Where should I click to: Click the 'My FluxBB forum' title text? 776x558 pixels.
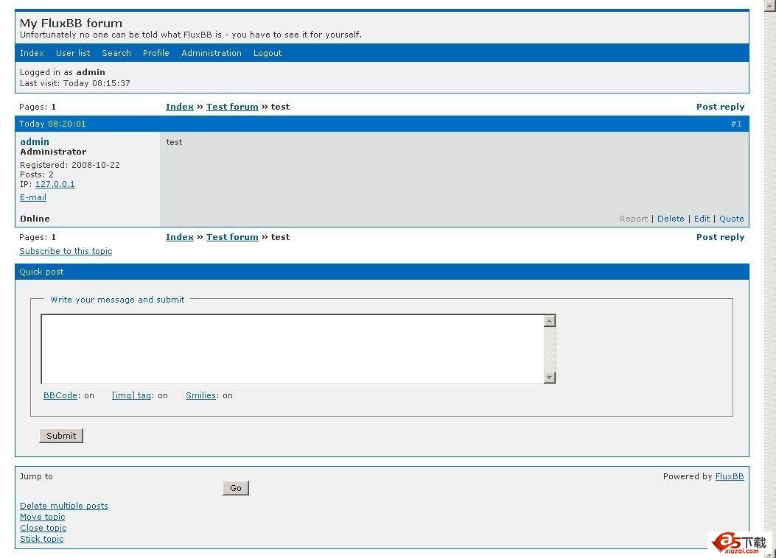point(71,24)
